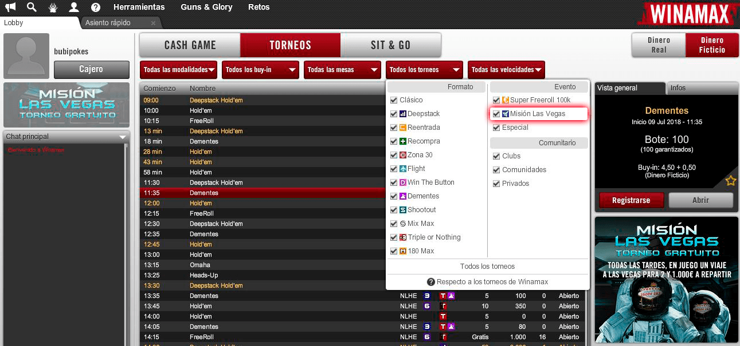740x346 pixels.
Task: Open the Todas las mesas dropdown
Action: (343, 70)
